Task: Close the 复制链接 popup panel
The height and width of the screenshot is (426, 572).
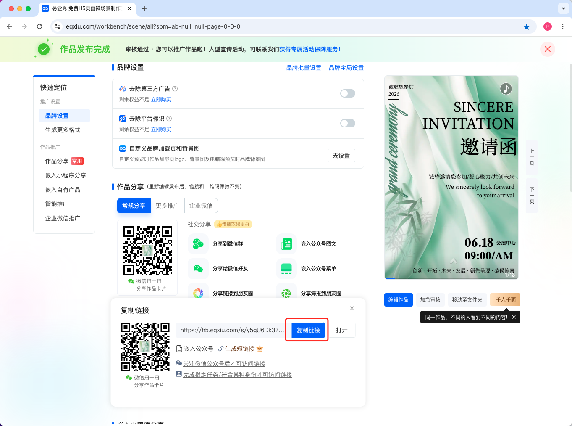Action: (352, 308)
